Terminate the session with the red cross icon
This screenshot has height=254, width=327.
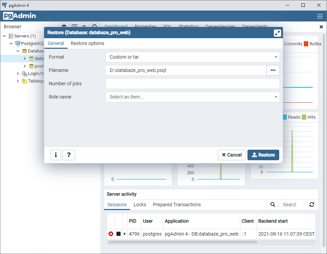coord(111,234)
